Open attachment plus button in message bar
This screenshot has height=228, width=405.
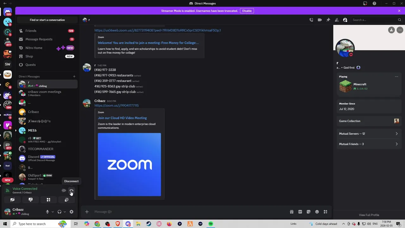[87, 212]
